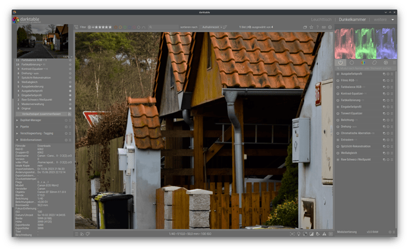
Task: Open the color modules group tab
Action: click(x=363, y=62)
